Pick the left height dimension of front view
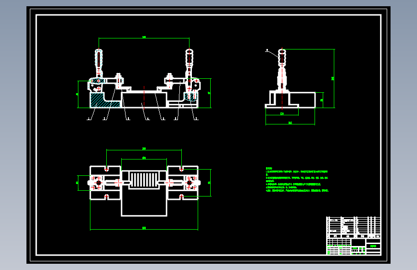Screen dimensions: 417x270 pyautogui.click(x=78, y=94)
